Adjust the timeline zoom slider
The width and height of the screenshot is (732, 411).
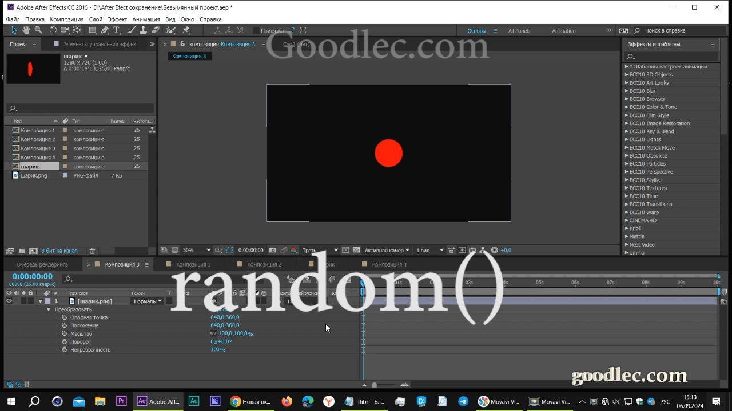pyautogui.click(x=375, y=385)
